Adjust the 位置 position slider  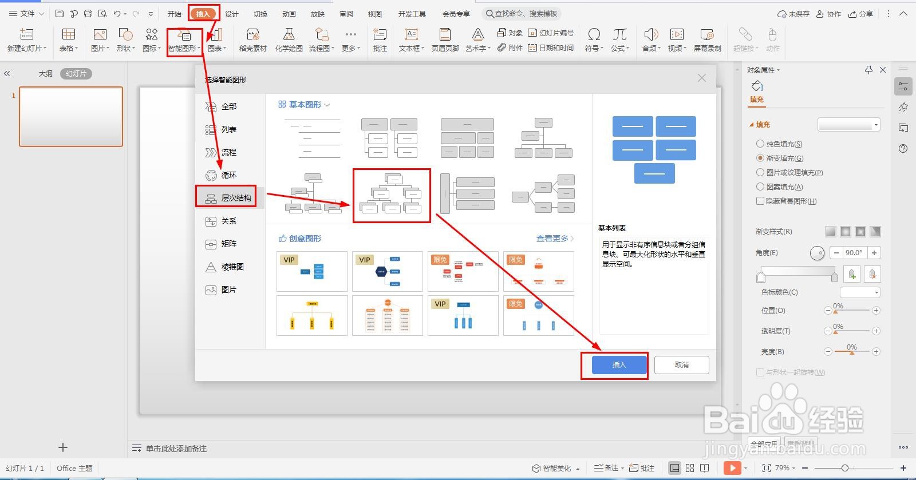click(x=852, y=310)
